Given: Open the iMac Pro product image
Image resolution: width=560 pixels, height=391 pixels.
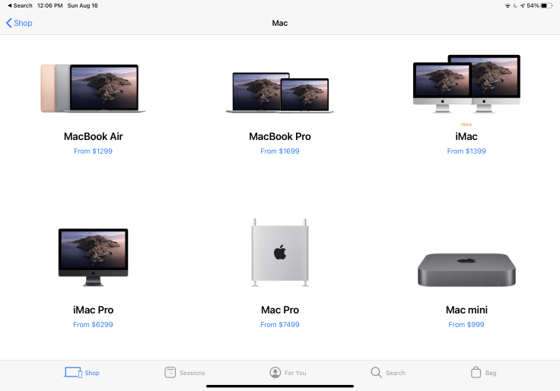Looking at the screenshot, I should (94, 257).
